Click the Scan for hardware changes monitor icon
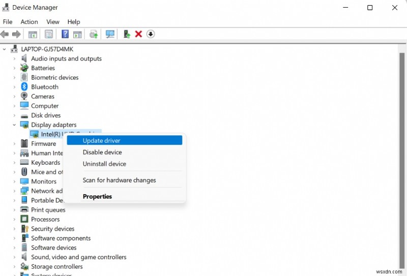The height and width of the screenshot is (276, 407). 110,34
